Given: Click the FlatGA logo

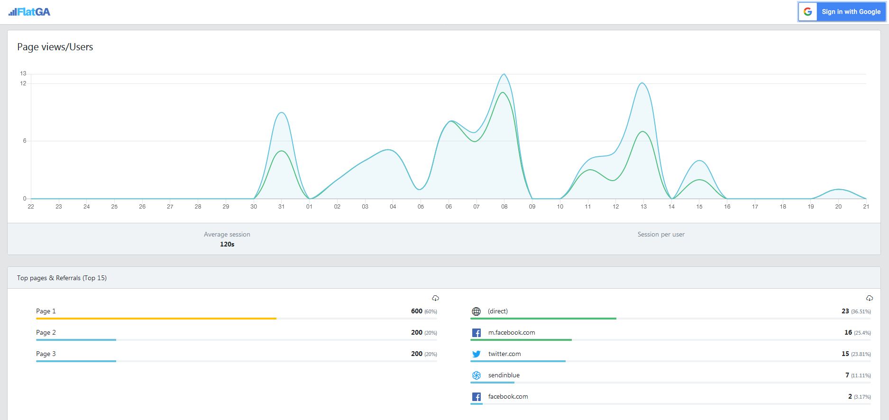Looking at the screenshot, I should pyautogui.click(x=29, y=12).
